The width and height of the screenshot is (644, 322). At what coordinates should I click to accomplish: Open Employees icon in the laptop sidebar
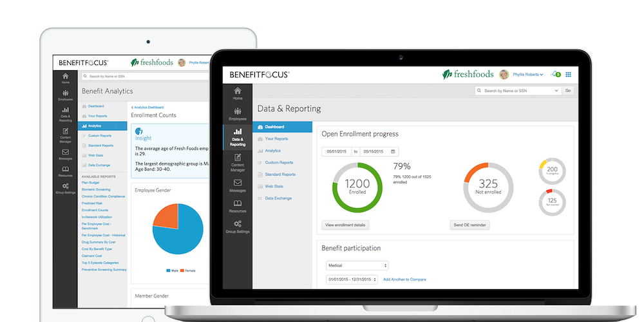238,112
